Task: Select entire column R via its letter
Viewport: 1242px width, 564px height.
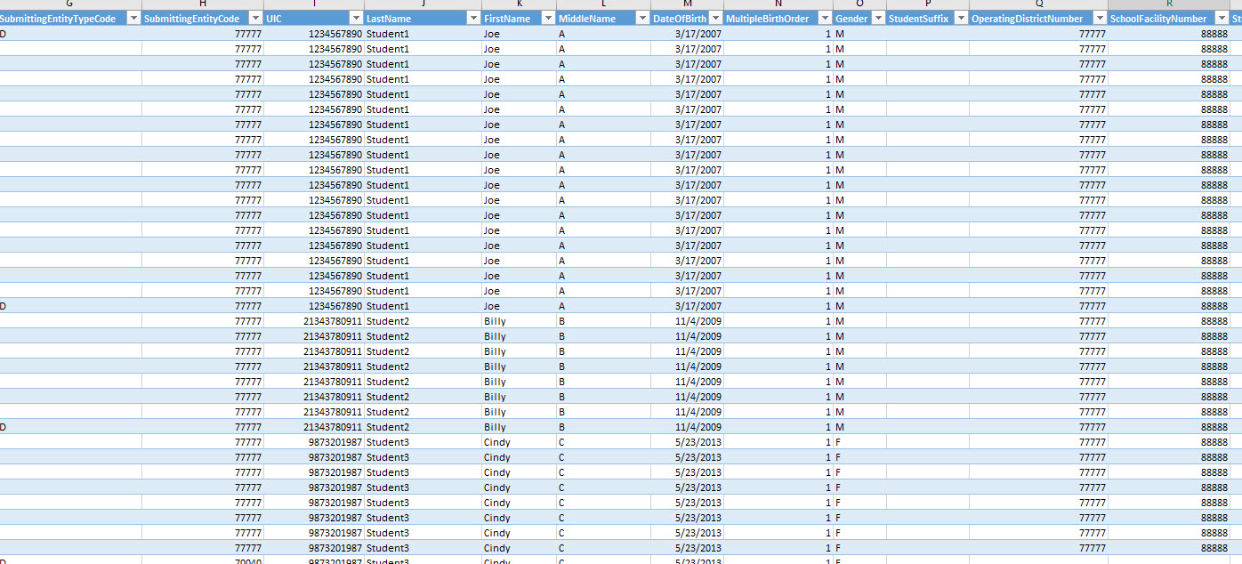Action: click(x=1169, y=4)
